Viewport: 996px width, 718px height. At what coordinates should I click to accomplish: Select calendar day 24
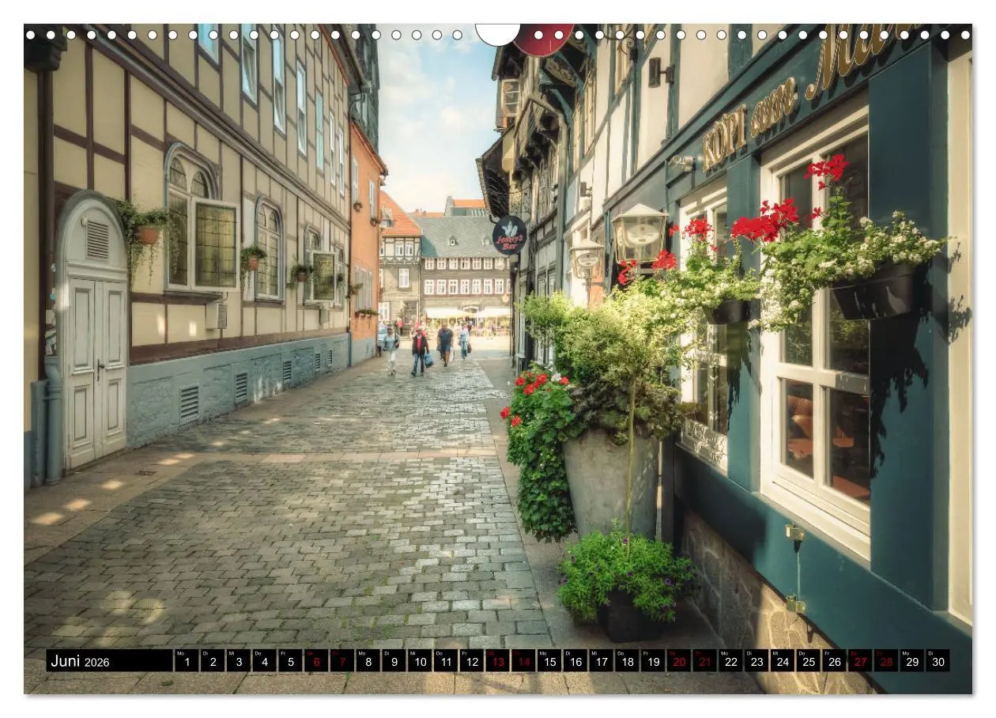[x=783, y=661]
